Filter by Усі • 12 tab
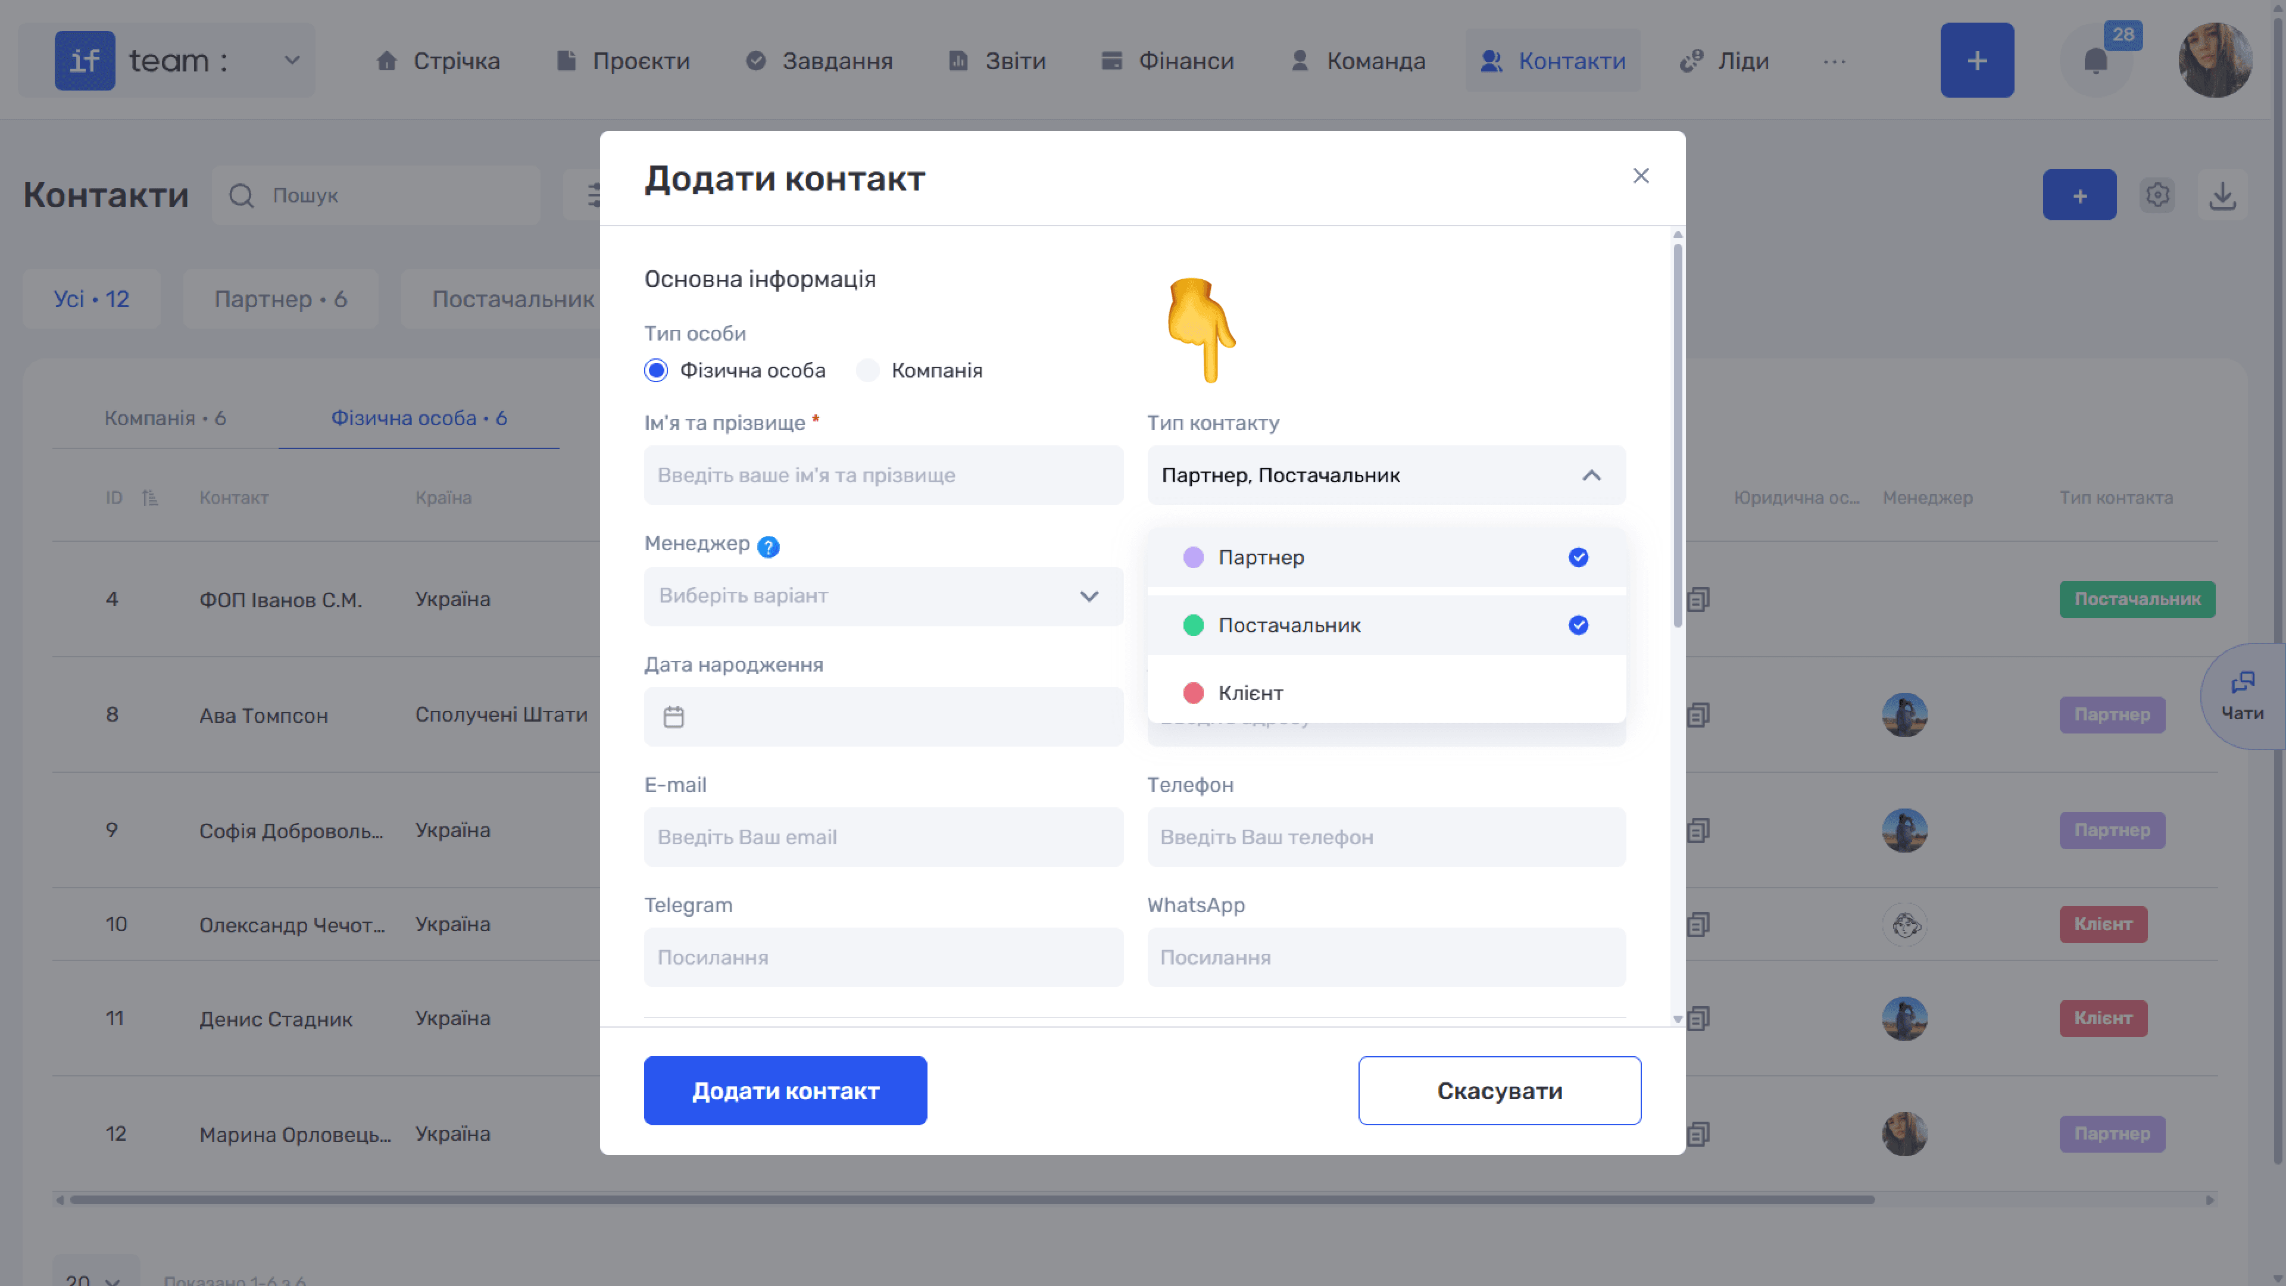This screenshot has width=2286, height=1286. (x=92, y=299)
